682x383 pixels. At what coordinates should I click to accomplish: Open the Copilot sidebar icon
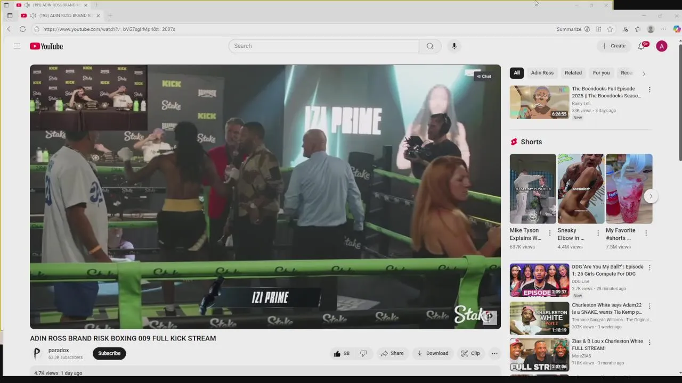click(x=677, y=29)
